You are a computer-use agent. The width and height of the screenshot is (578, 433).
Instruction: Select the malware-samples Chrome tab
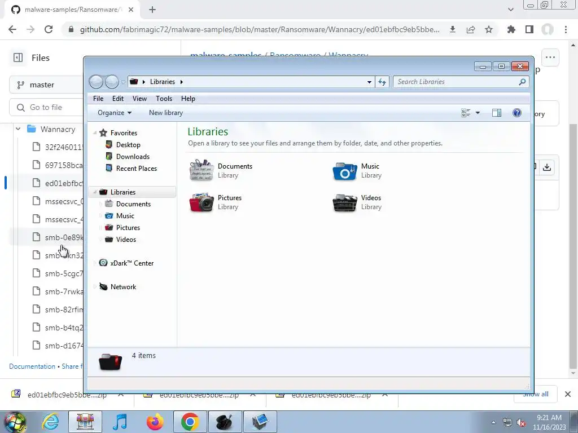(x=73, y=10)
